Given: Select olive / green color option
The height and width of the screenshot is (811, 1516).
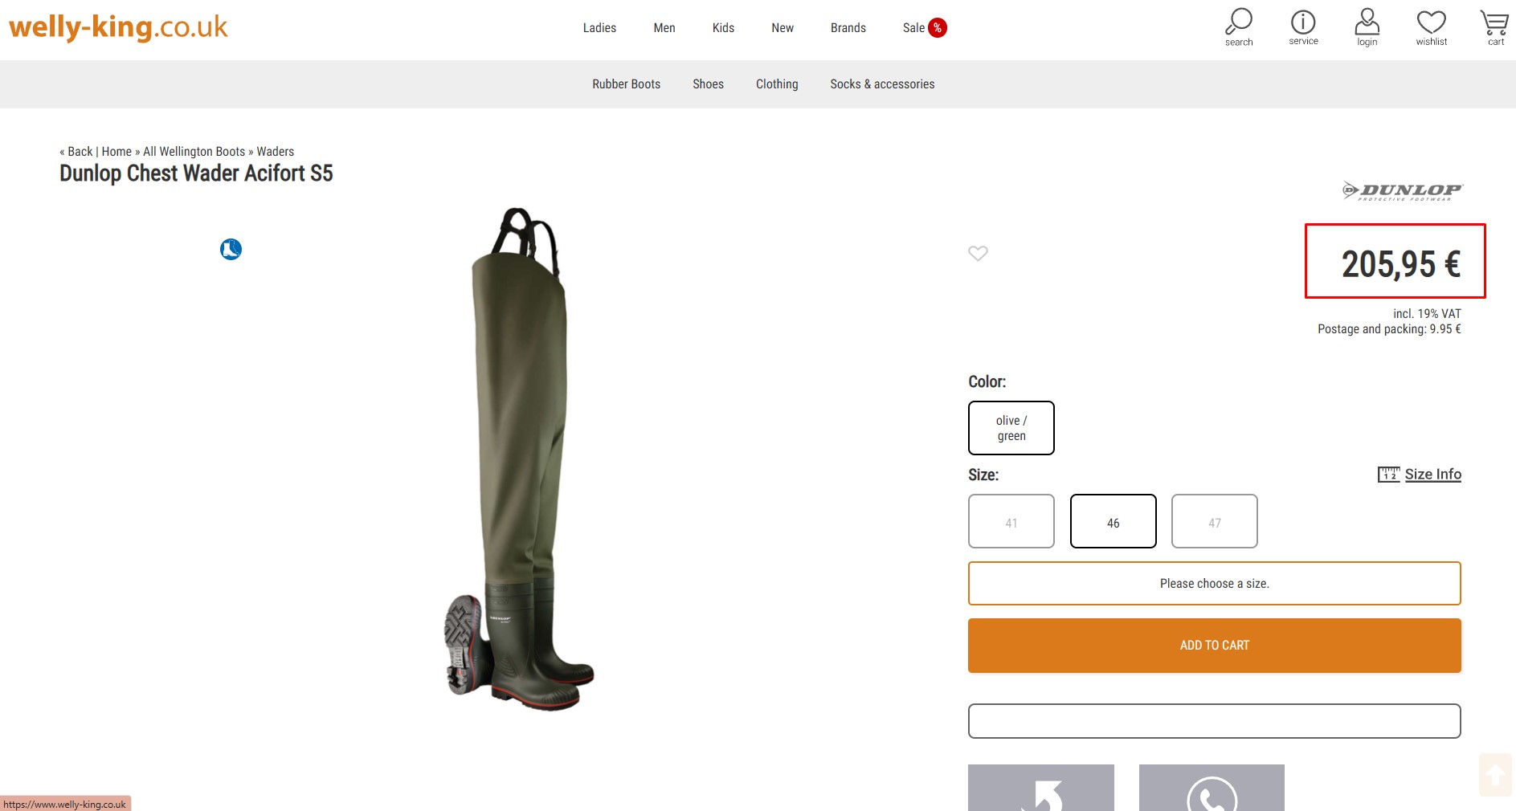Looking at the screenshot, I should [x=1011, y=428].
